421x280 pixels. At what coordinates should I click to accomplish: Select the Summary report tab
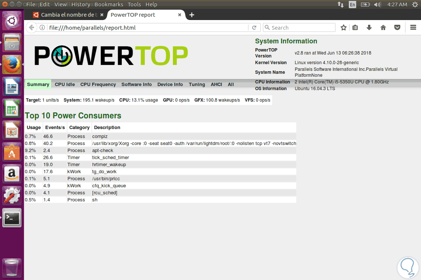pyautogui.click(x=38, y=85)
